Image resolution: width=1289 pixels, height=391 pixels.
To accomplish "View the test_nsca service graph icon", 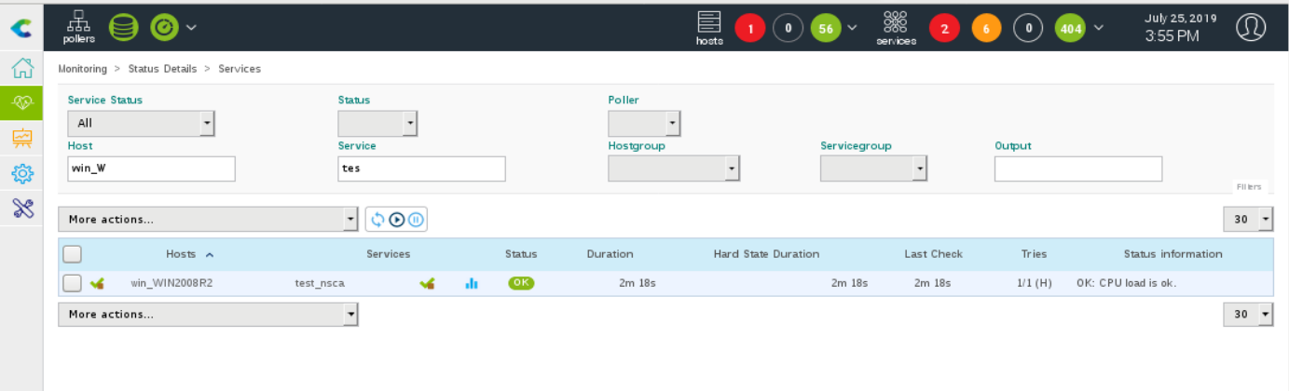I will pyautogui.click(x=472, y=284).
